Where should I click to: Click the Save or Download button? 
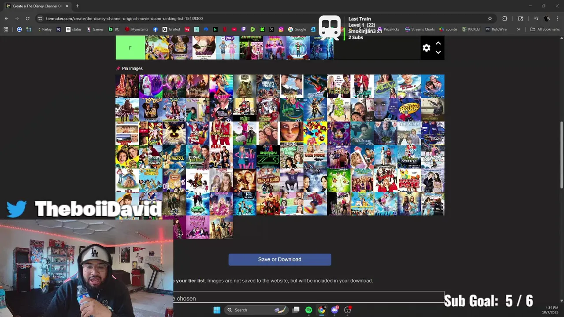[x=280, y=259]
